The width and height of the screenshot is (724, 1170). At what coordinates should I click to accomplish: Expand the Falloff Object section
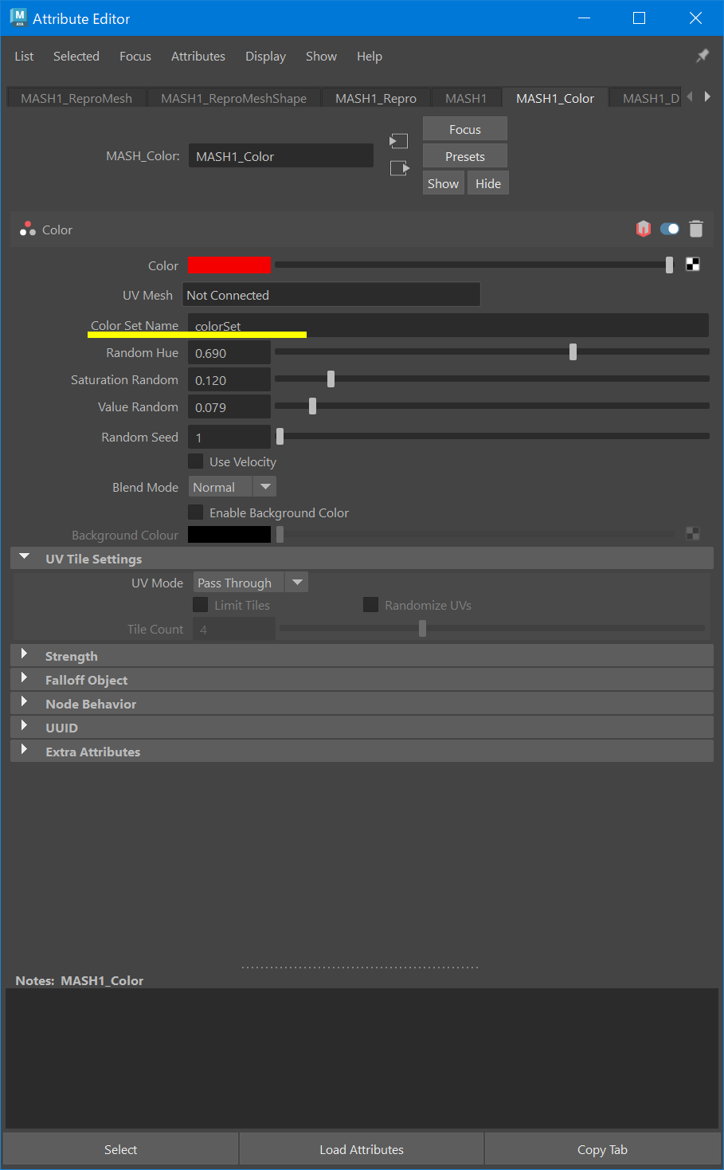(x=23, y=680)
